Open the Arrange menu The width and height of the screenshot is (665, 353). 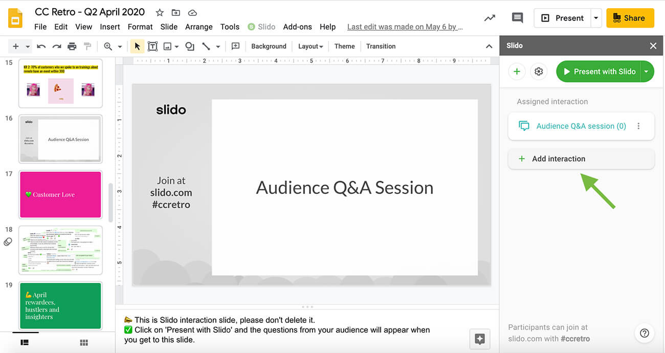198,27
